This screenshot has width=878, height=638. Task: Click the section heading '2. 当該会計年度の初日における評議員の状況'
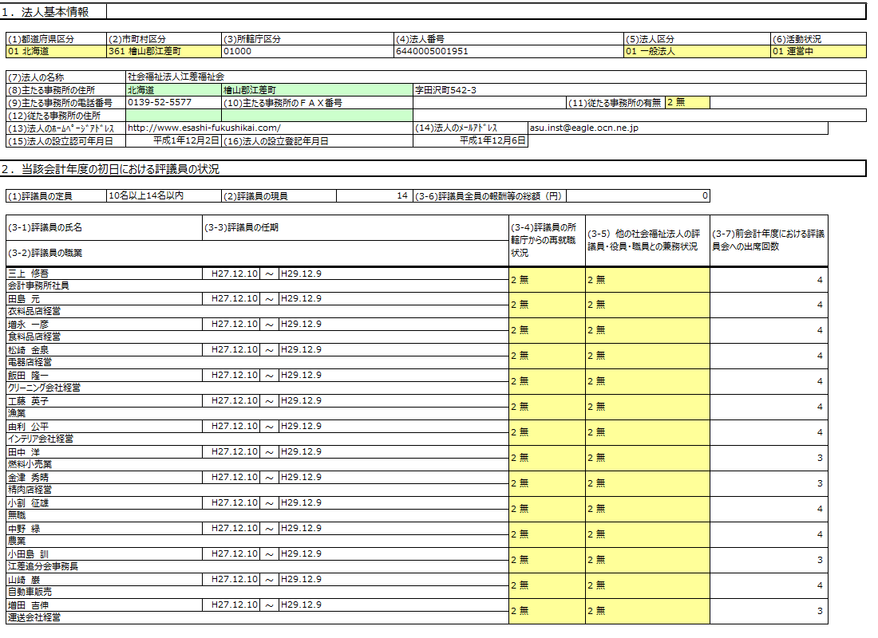[x=110, y=169]
